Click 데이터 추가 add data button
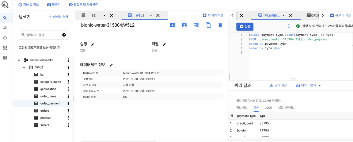This screenshot has width=353, height=142. point(58,17)
